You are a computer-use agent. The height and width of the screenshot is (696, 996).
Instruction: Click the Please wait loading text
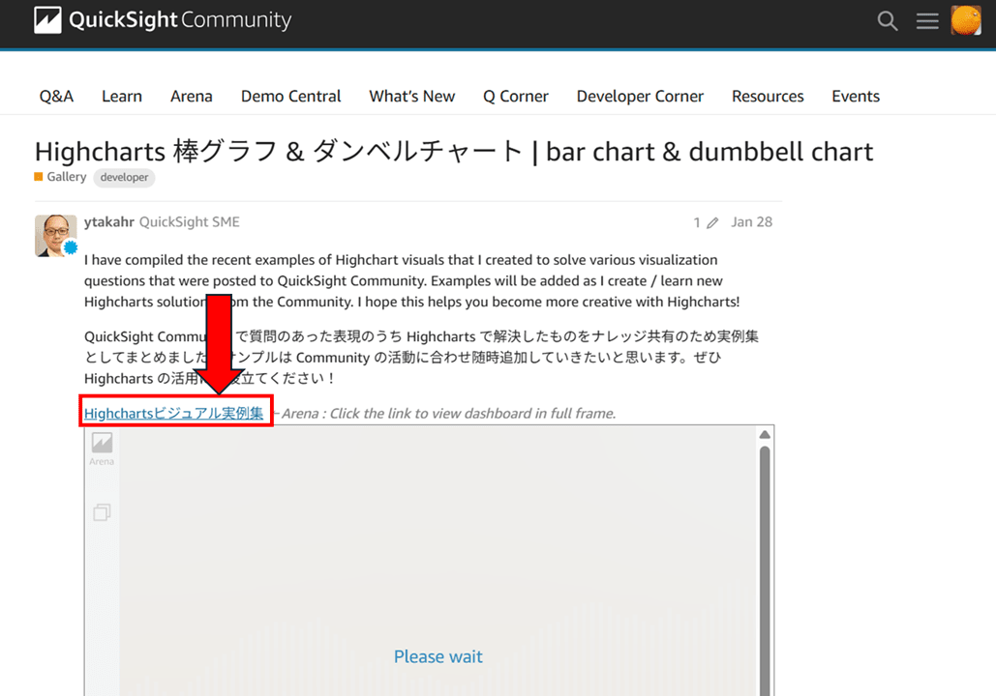[438, 656]
